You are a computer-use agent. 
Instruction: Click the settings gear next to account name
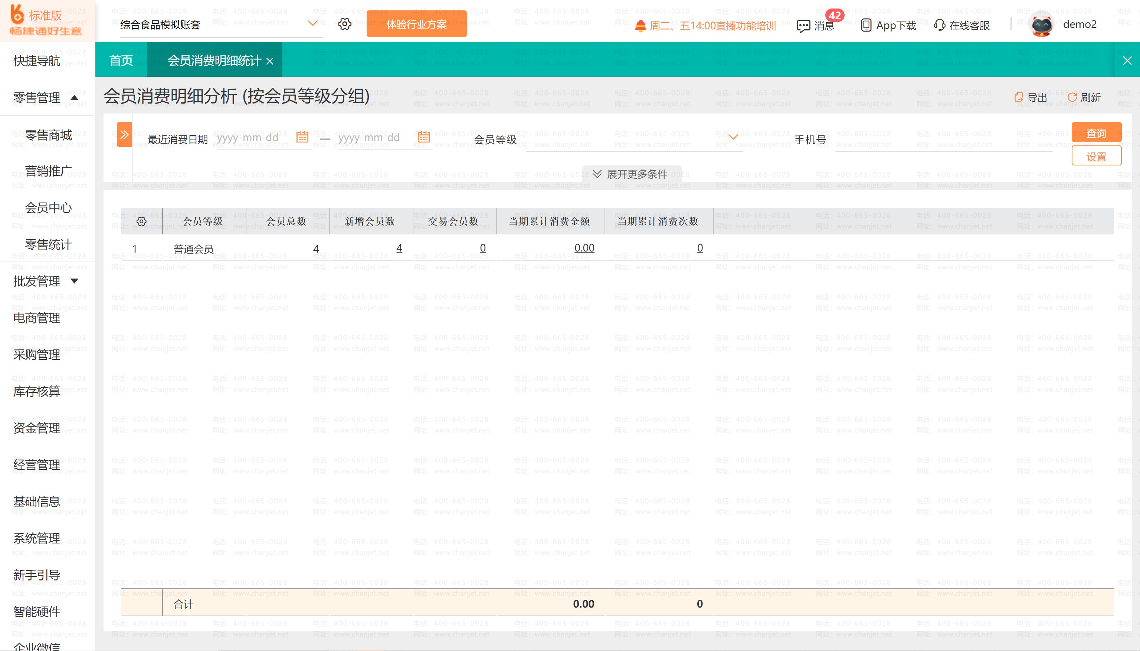pyautogui.click(x=344, y=24)
